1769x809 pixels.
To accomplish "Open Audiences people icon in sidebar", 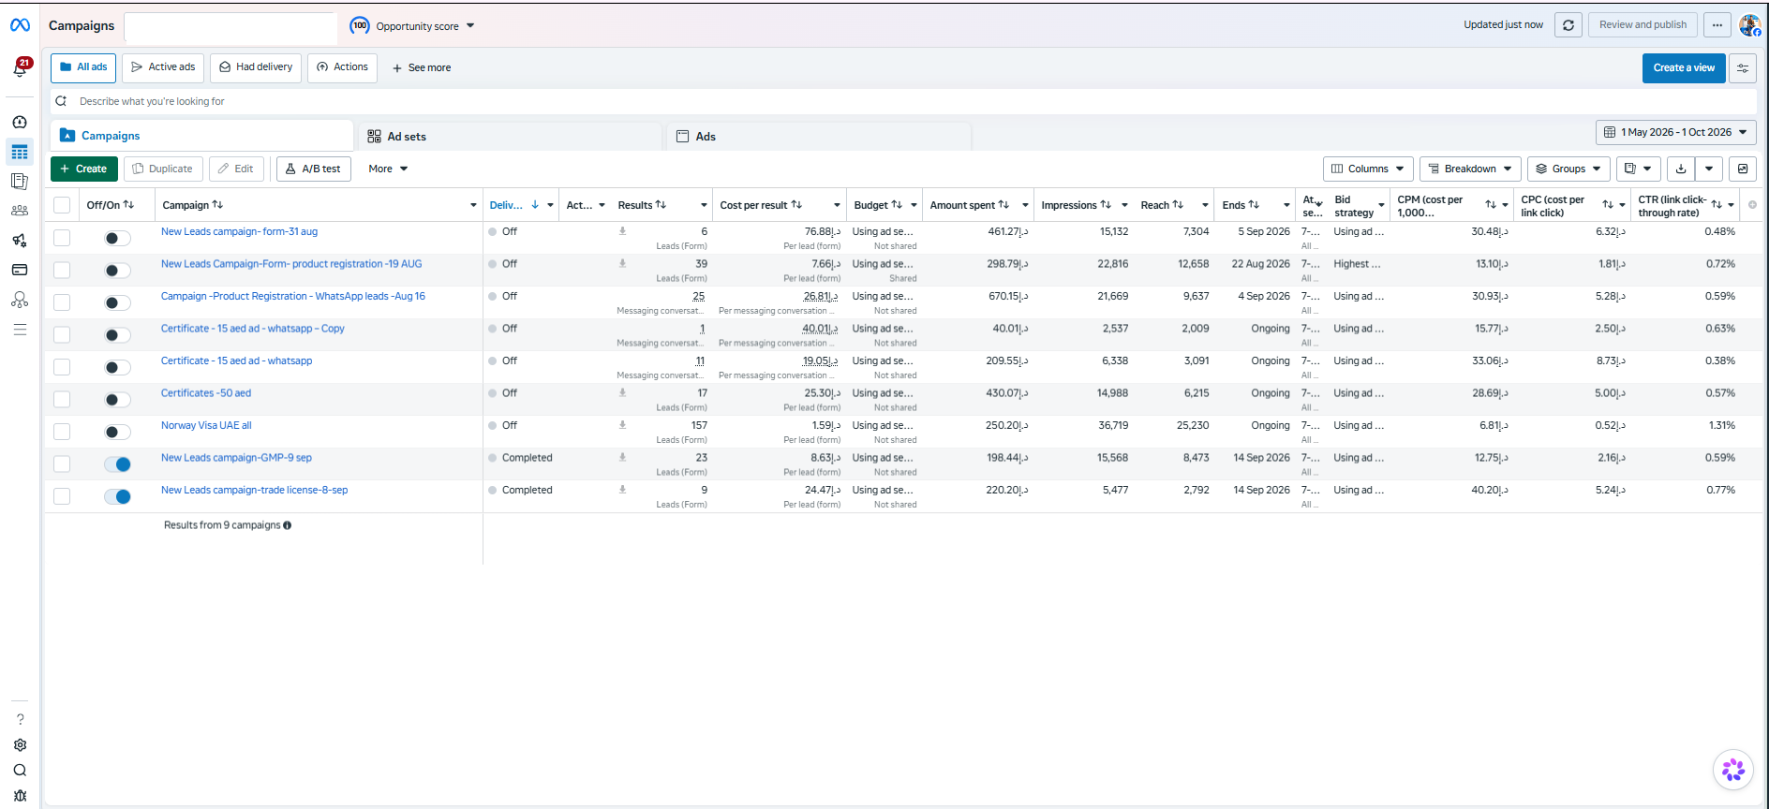I will click(20, 211).
